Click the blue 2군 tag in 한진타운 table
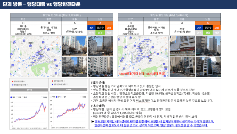Viewport: 237px width, 134px height. click(91, 28)
